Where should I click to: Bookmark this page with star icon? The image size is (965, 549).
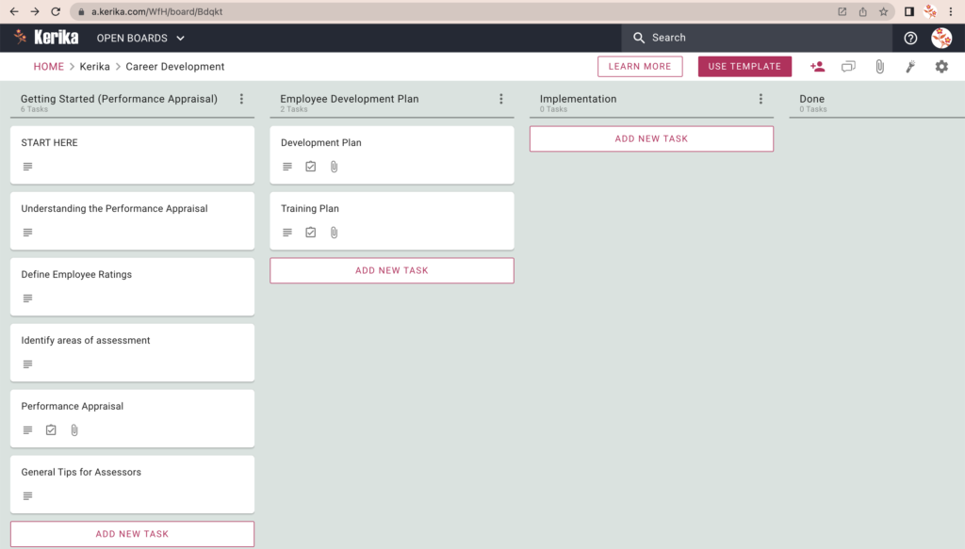(x=884, y=11)
